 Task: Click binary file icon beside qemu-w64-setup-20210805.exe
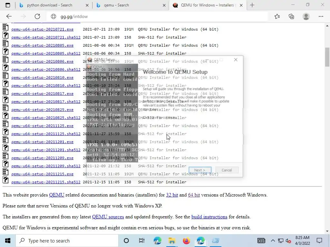click(5, 43)
